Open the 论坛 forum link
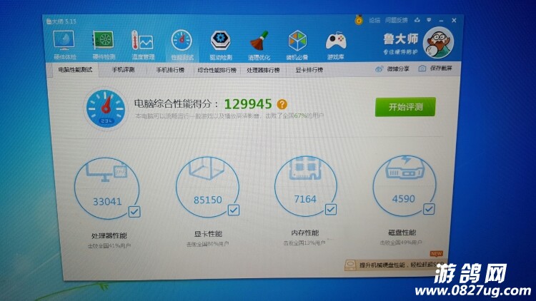 (x=374, y=20)
